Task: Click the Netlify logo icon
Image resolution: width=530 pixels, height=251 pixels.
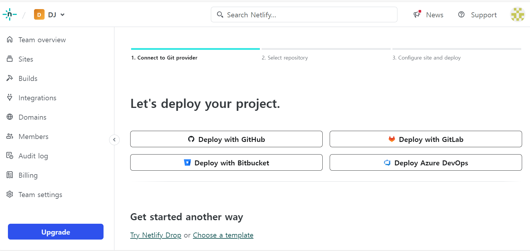Action: (10, 14)
